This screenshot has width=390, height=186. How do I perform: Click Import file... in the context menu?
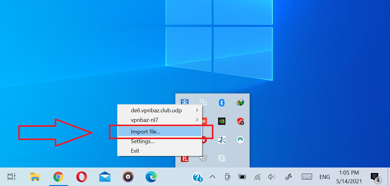(146, 132)
